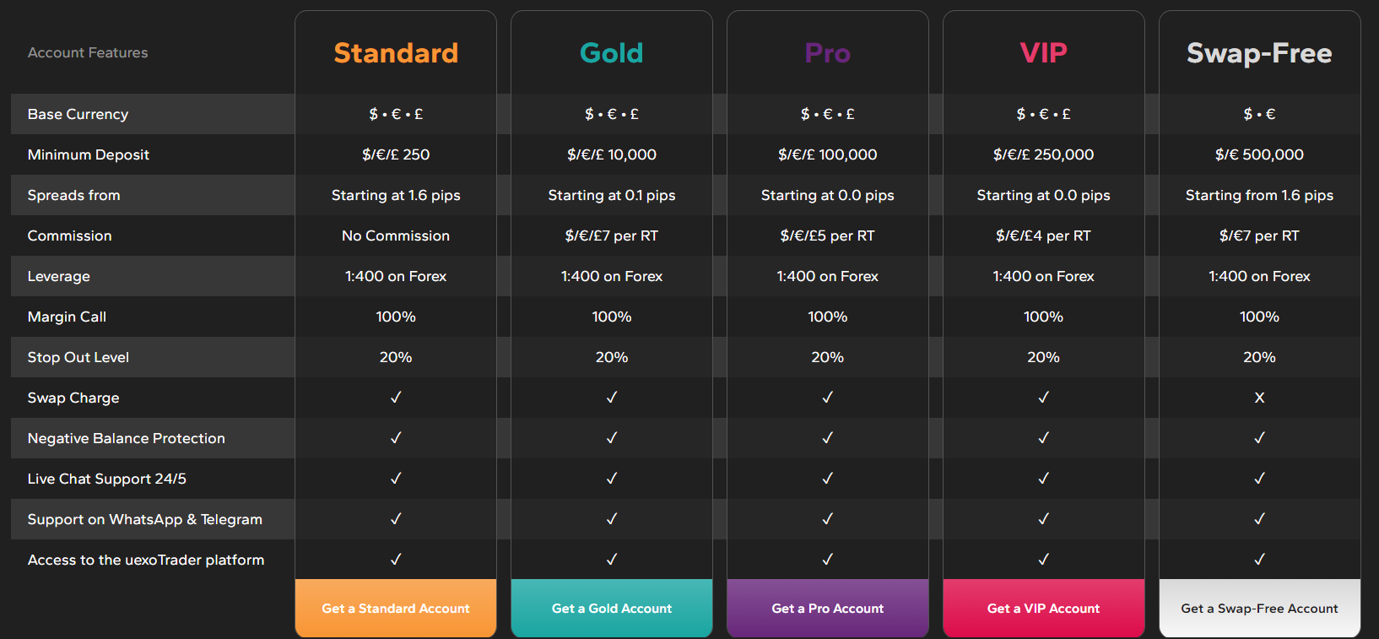Click the Get a Standard Account button
The image size is (1379, 639).
[x=396, y=608]
